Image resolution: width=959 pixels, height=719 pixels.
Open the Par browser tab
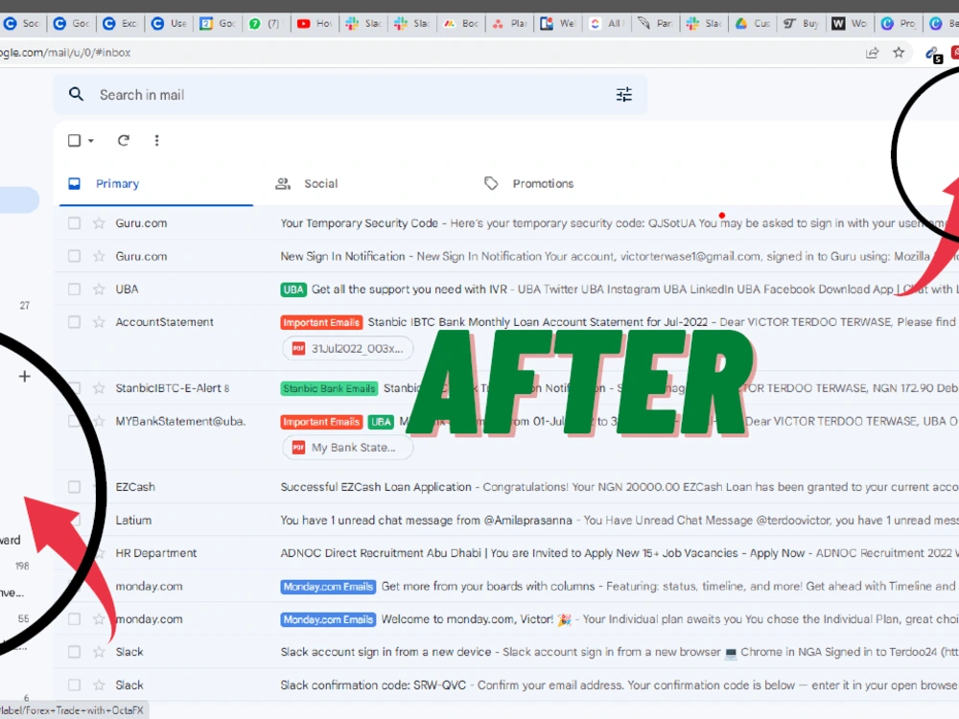656,23
